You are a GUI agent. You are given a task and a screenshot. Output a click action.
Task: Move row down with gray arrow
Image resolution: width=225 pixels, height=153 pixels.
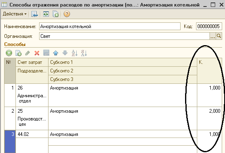tap(65, 53)
